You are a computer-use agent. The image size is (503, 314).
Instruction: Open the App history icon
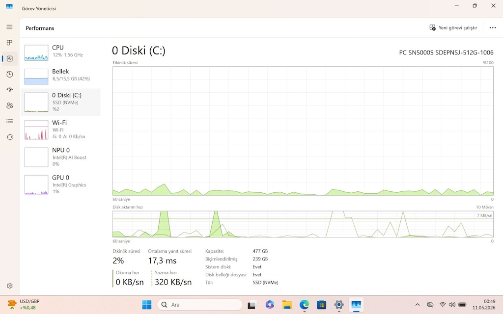(x=10, y=75)
